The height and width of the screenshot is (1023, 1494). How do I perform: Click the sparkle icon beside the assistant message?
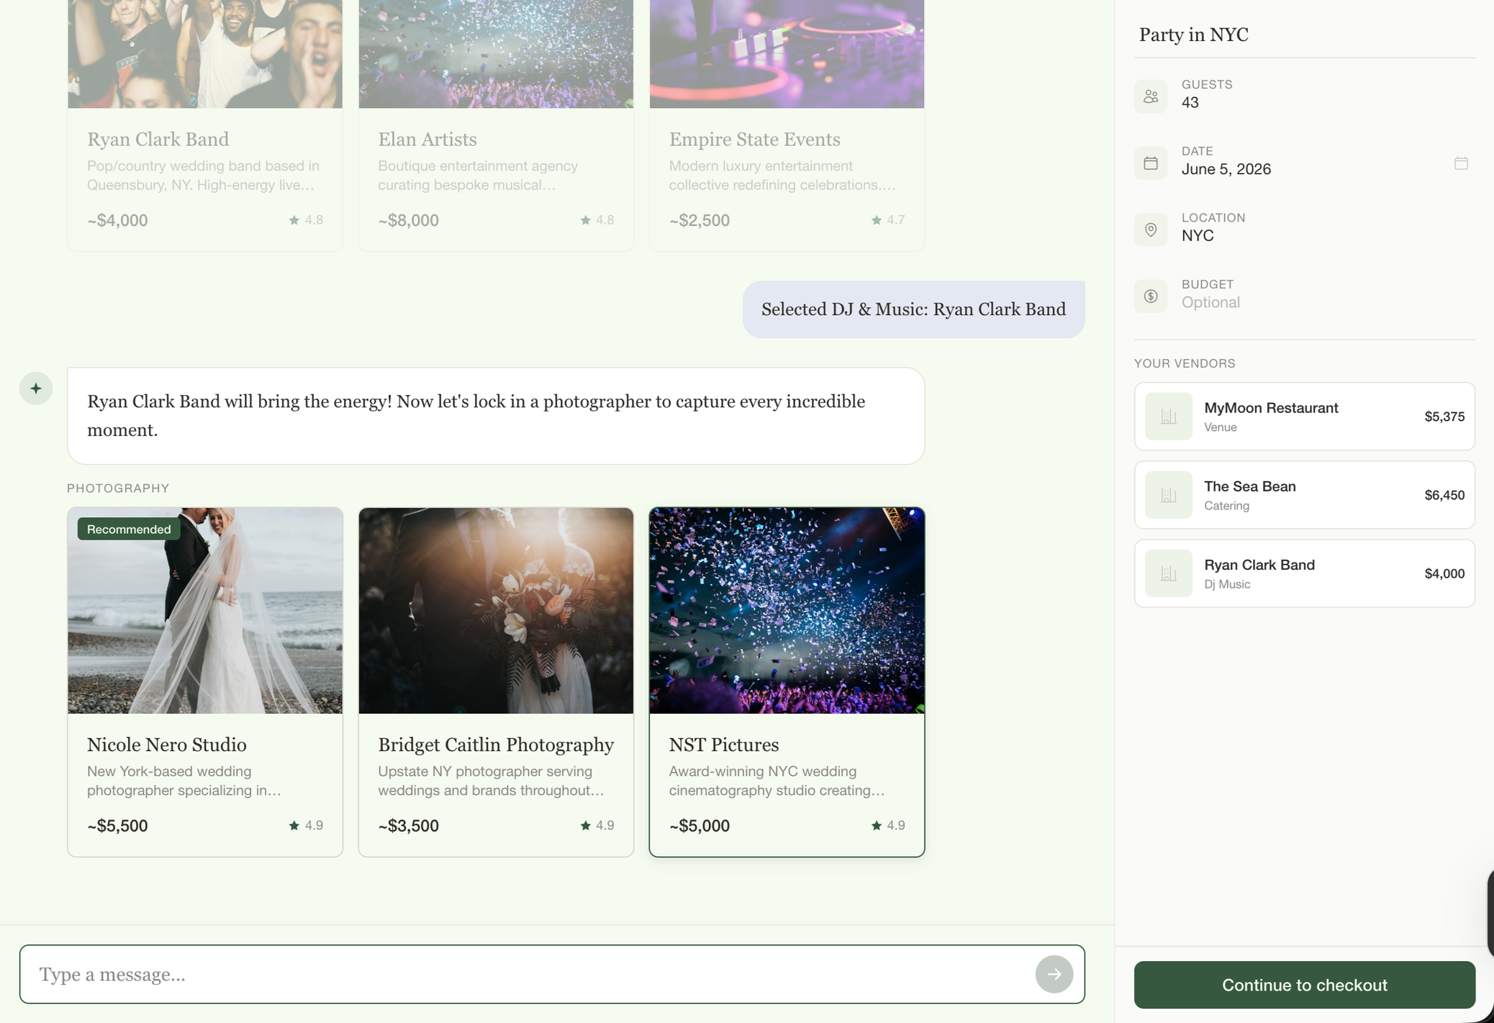click(x=35, y=388)
